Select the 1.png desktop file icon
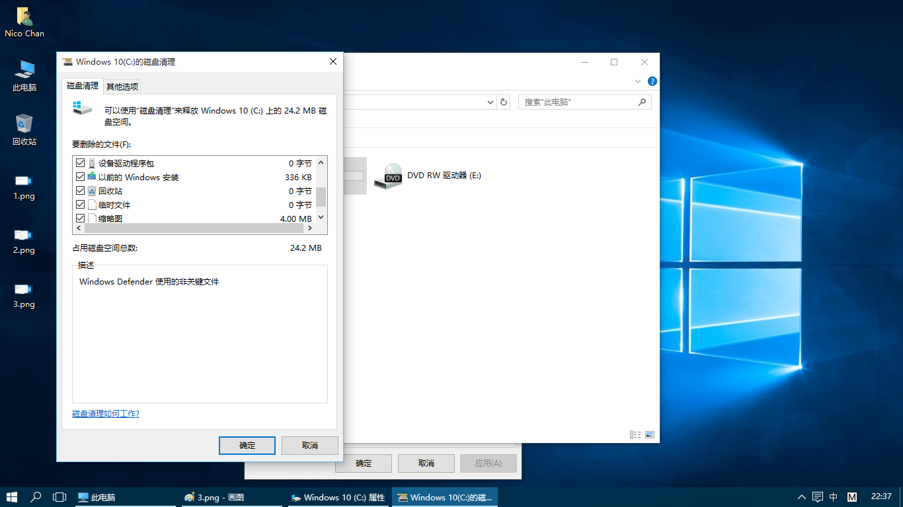This screenshot has width=903, height=507. [24, 180]
